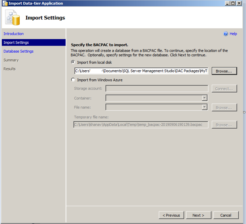Click the database icon beside Import Settings header

[x=13, y=17]
